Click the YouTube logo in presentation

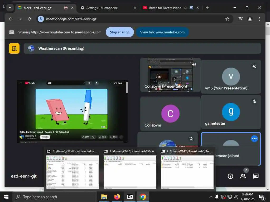[x=30, y=83]
